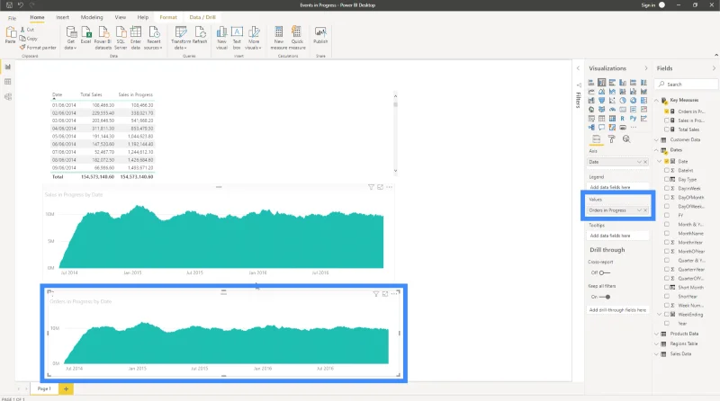Open the File menu
This screenshot has height=401, width=720.
[x=12, y=18]
